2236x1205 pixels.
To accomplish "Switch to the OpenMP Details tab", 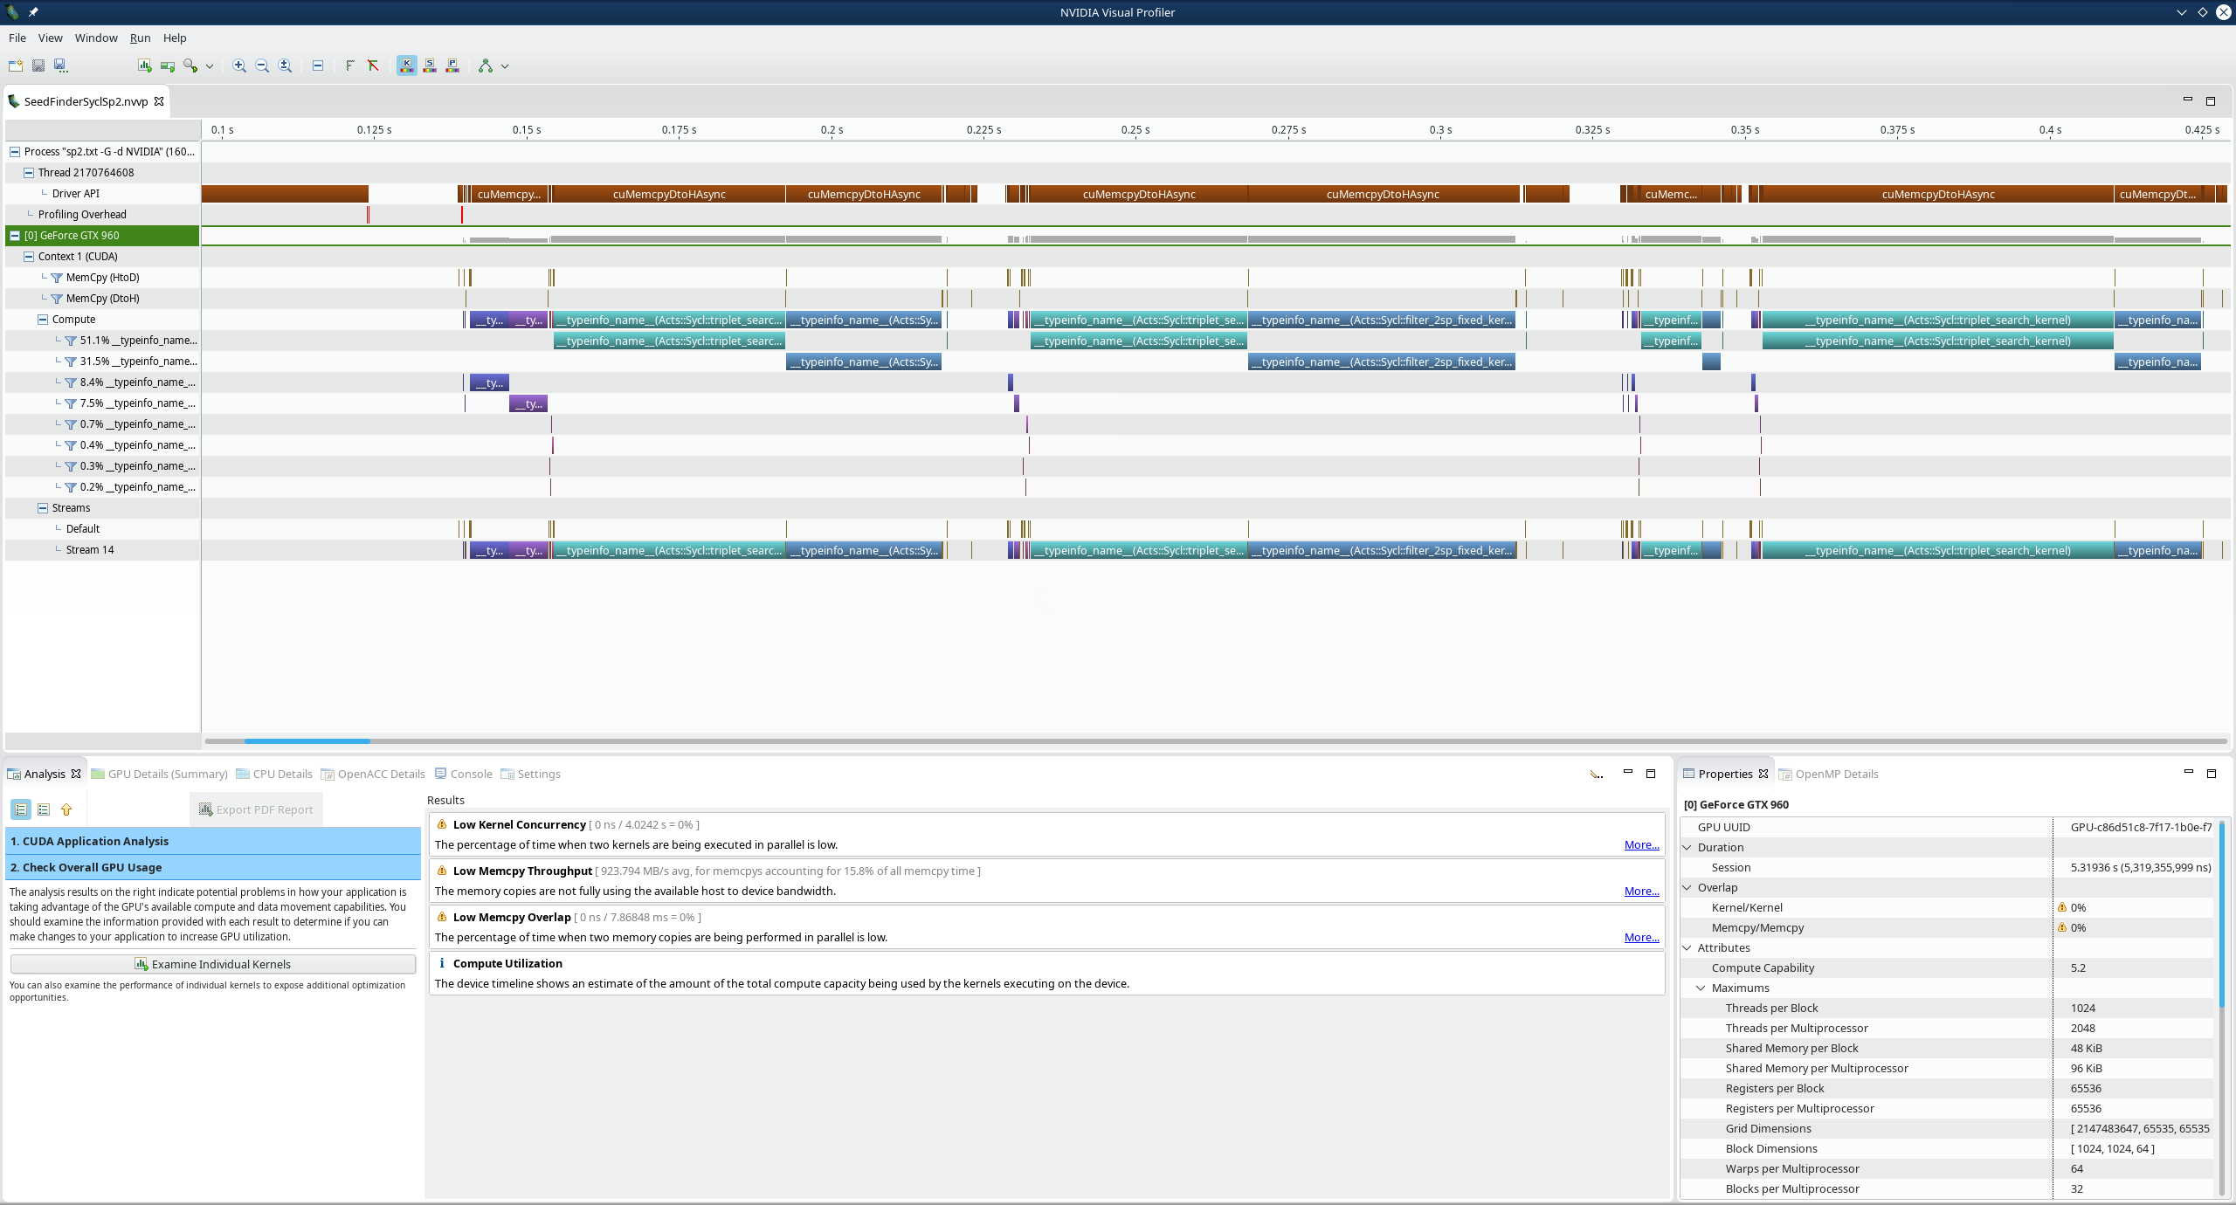I will point(1829,774).
